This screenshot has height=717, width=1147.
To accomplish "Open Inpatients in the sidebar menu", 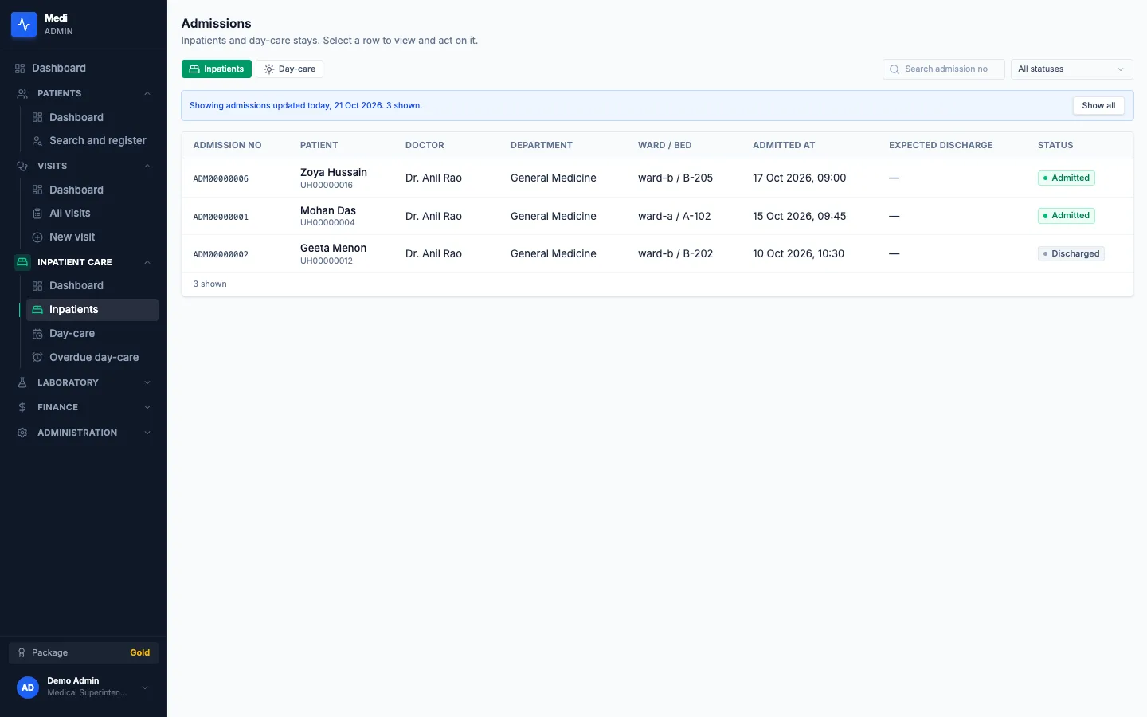I will pyautogui.click(x=92, y=310).
